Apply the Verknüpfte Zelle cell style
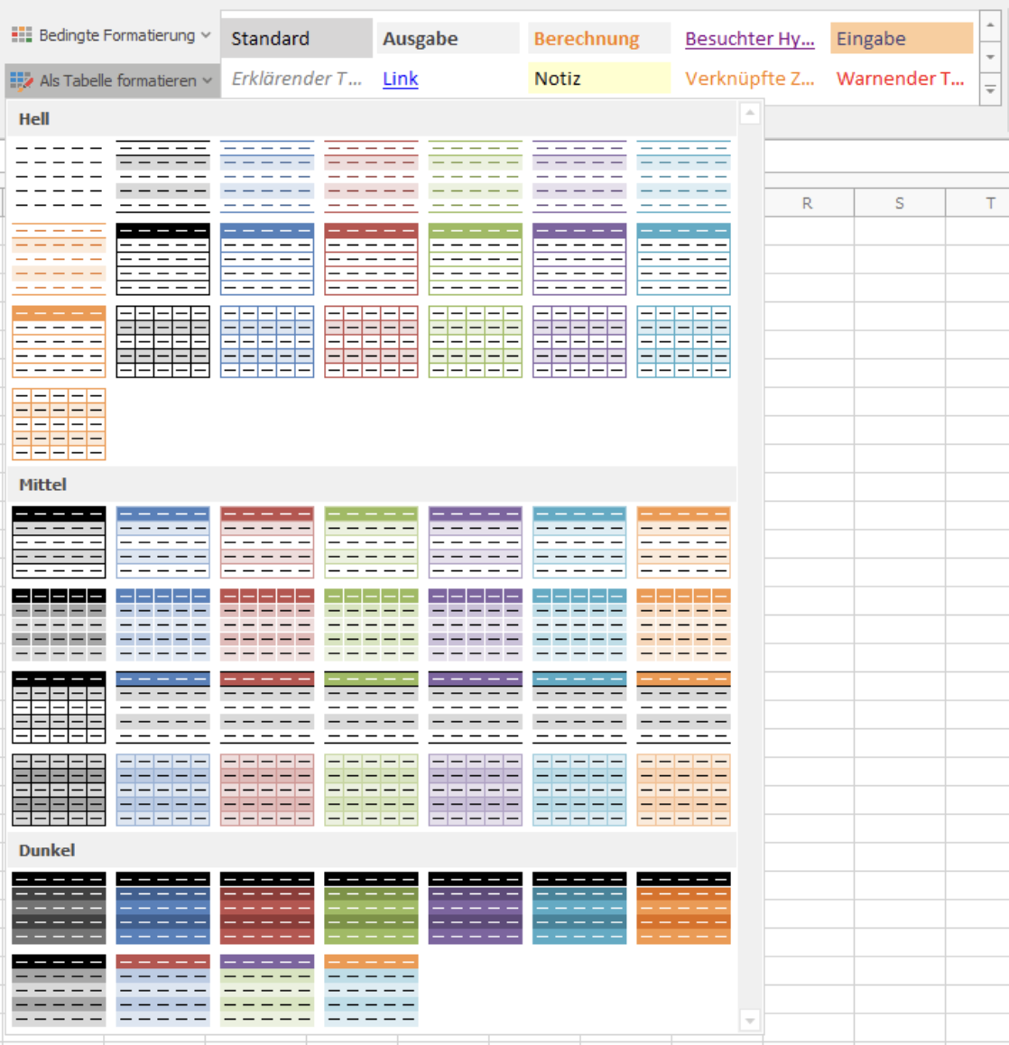 750,79
